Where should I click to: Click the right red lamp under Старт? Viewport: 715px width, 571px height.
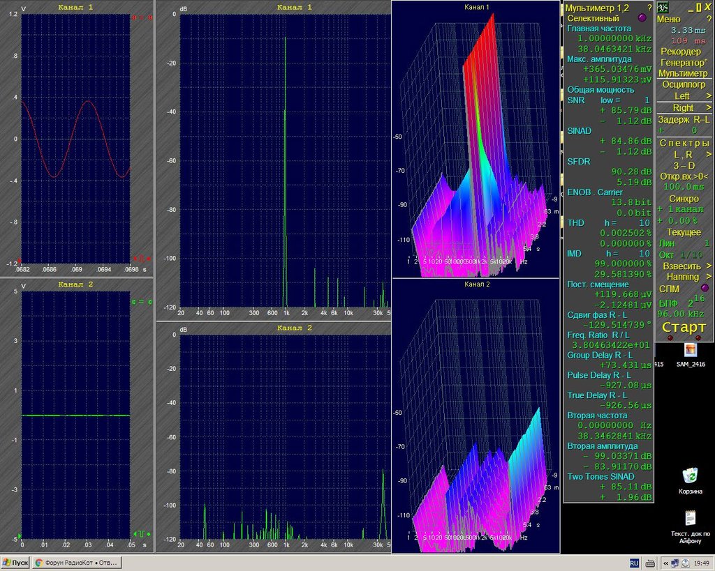pos(698,338)
